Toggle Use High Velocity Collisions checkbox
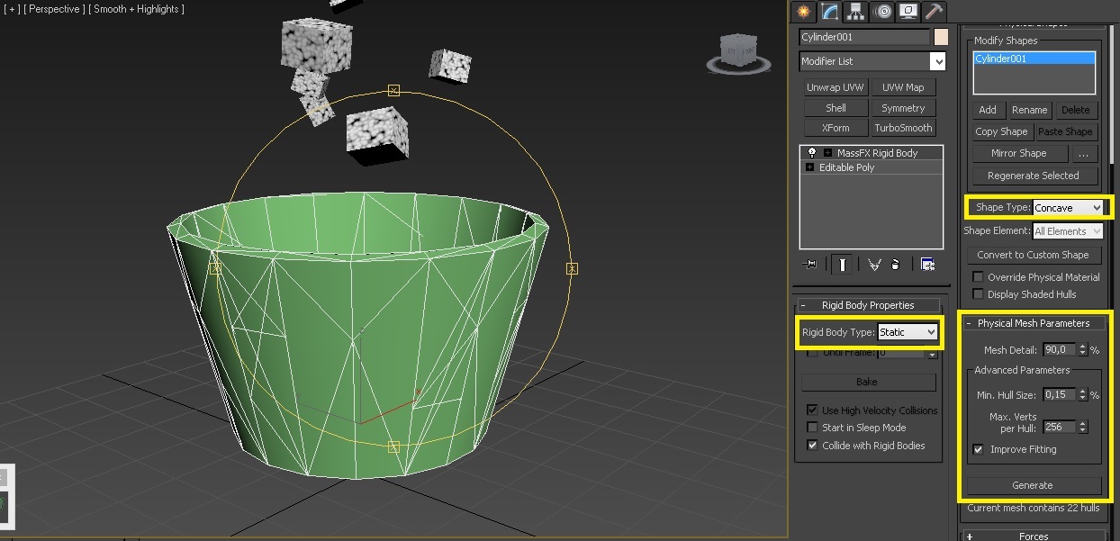1120x541 pixels. coord(813,410)
